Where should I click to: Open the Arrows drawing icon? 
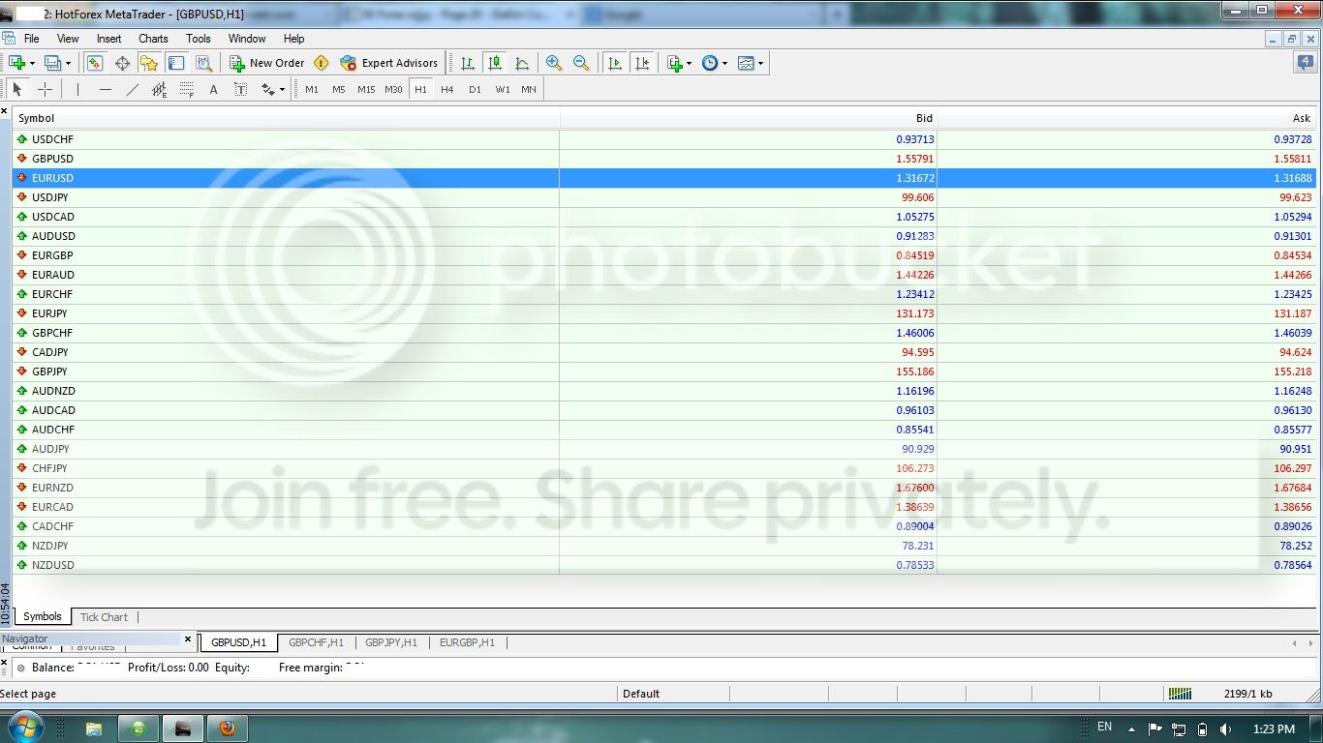[268, 89]
